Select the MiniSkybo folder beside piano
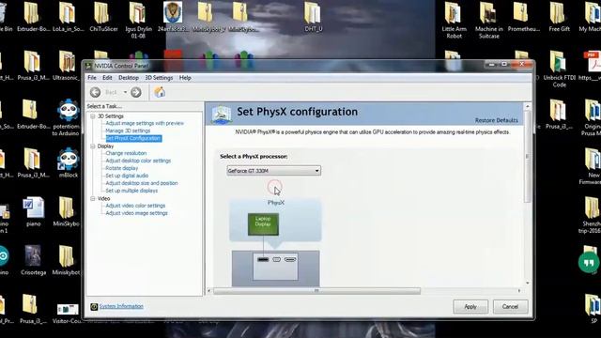This screenshot has height=338, width=601. click(66, 212)
